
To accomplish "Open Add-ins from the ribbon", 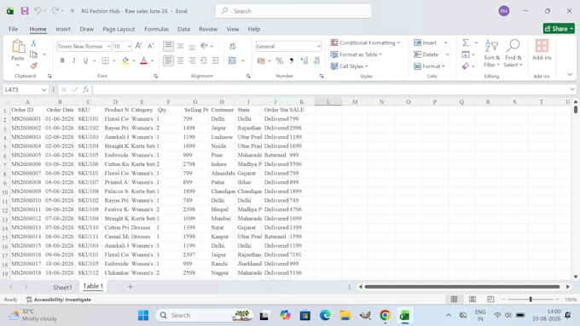I will [x=542, y=50].
